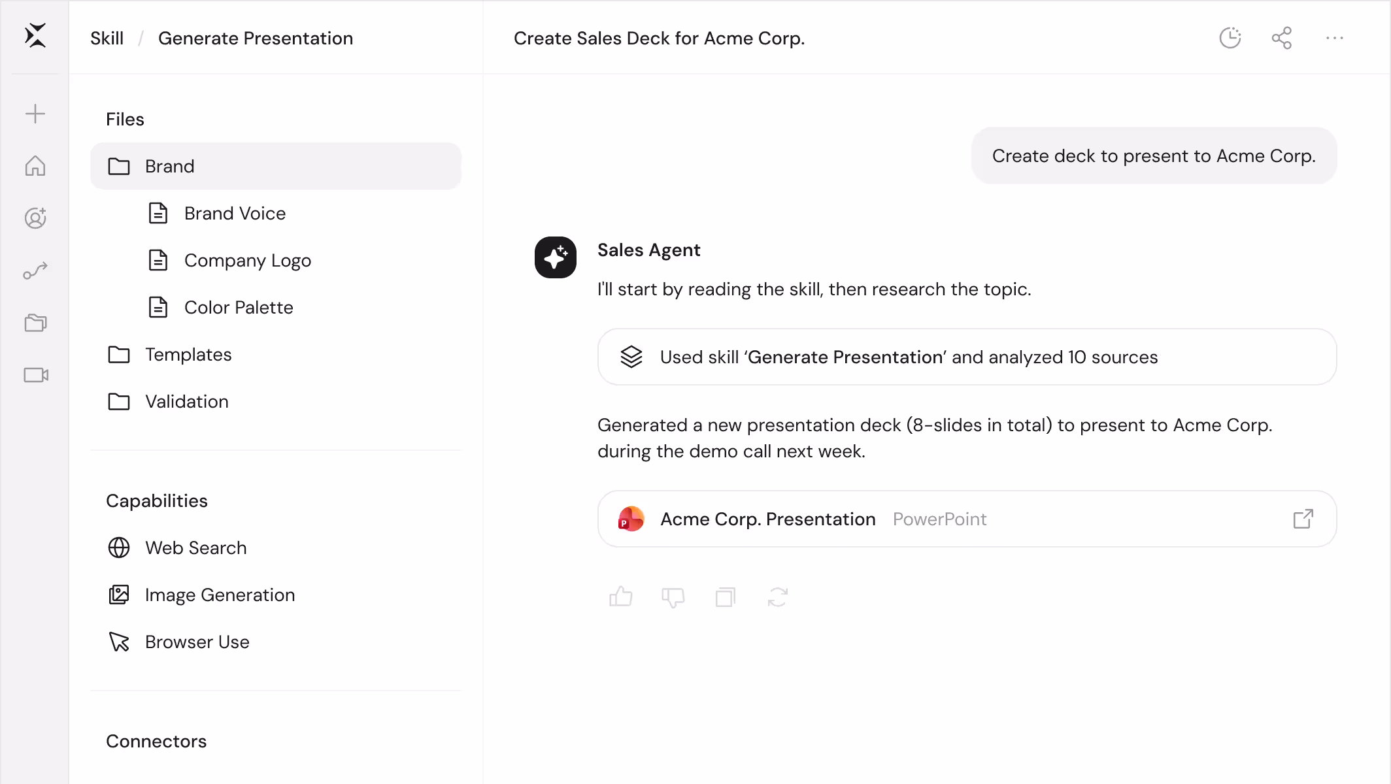Collapse the Brand folder
The width and height of the screenshot is (1391, 784).
coord(276,166)
